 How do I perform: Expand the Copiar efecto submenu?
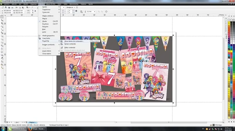tap(49, 51)
